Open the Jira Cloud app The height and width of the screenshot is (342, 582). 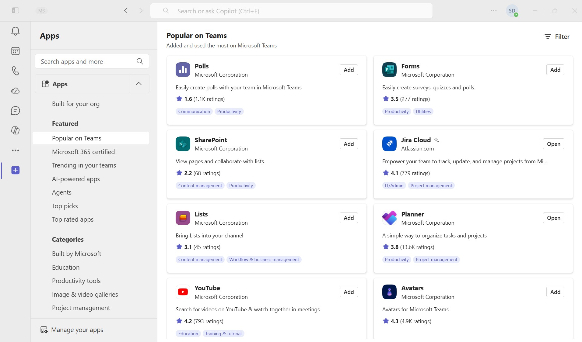(553, 144)
